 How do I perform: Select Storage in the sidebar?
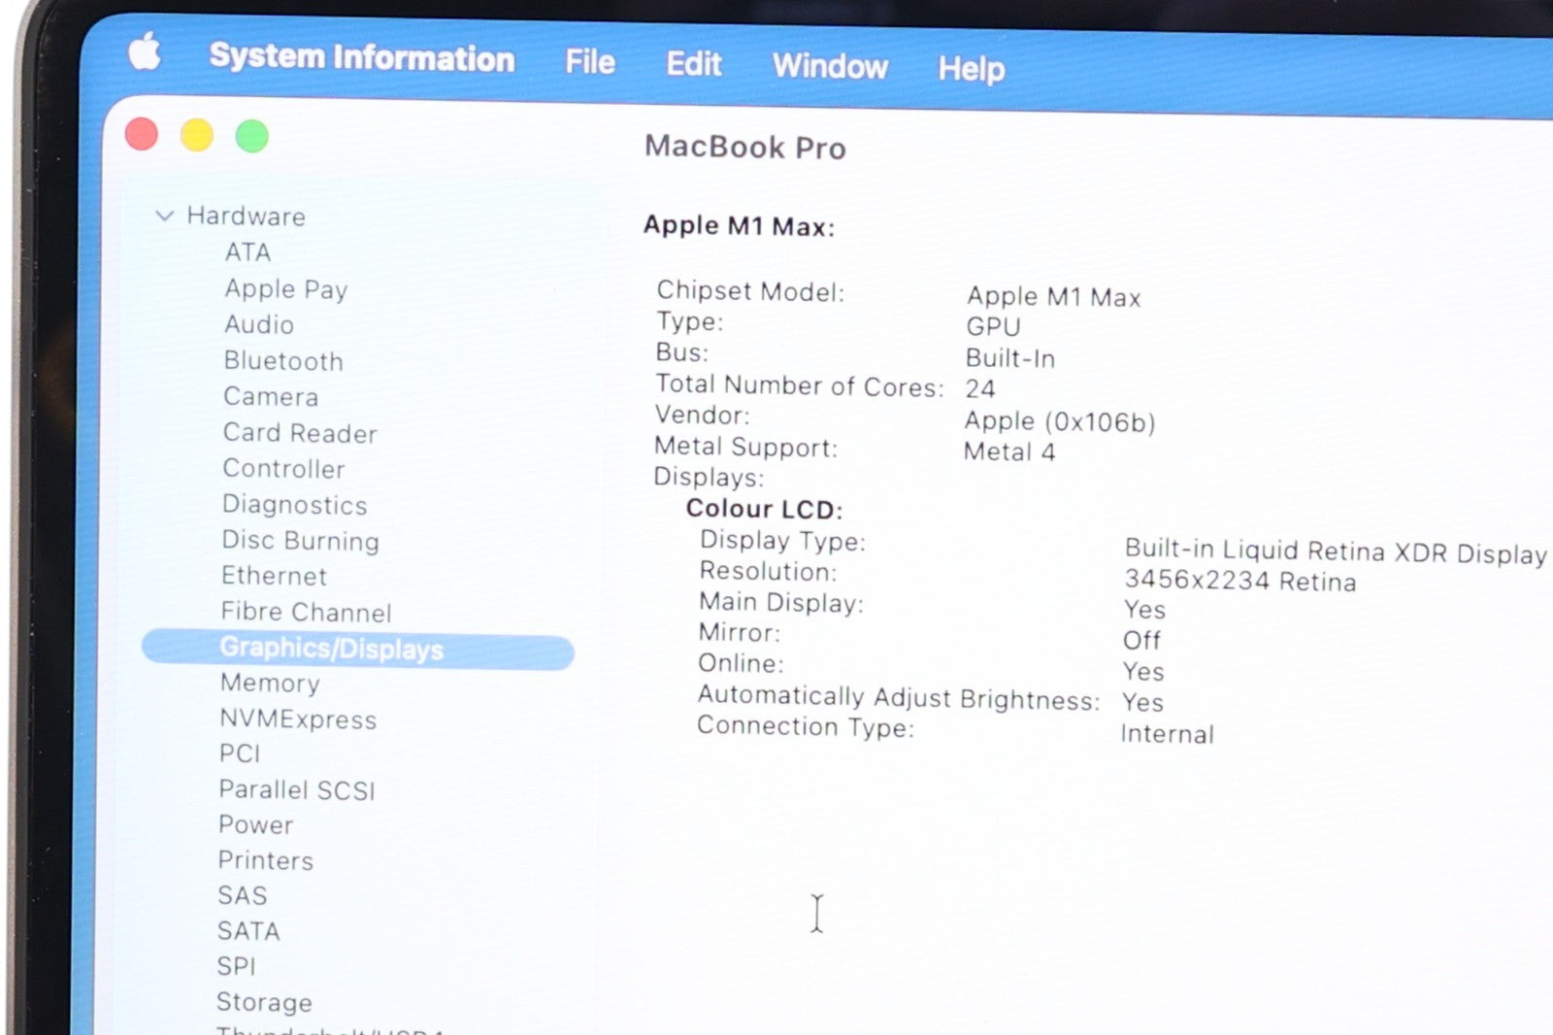pyautogui.click(x=264, y=1002)
